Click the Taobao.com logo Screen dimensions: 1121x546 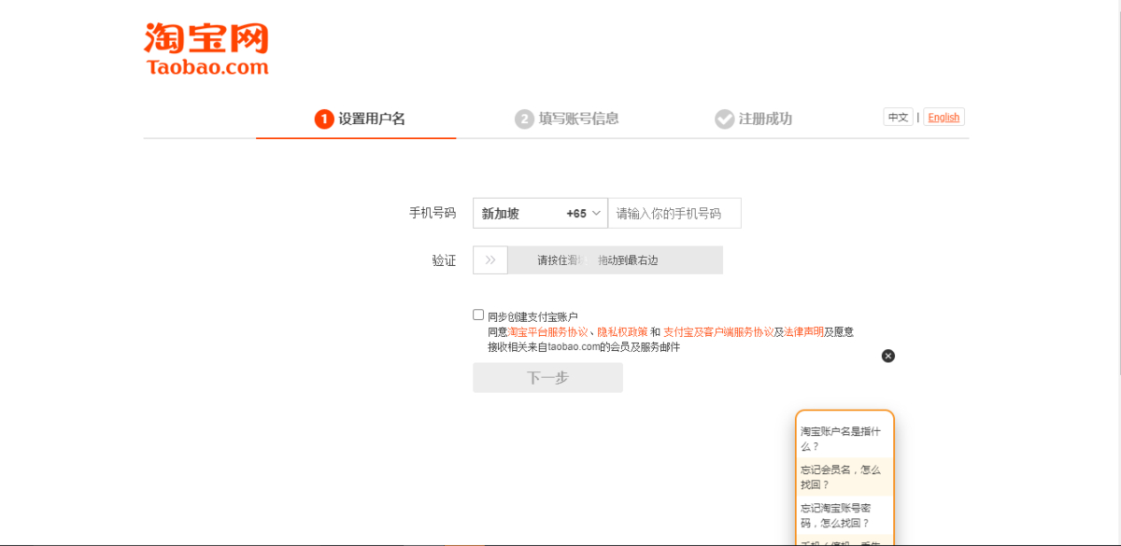(206, 49)
